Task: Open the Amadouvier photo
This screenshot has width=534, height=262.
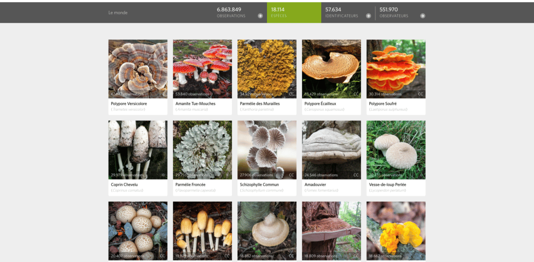Action: coord(331,150)
